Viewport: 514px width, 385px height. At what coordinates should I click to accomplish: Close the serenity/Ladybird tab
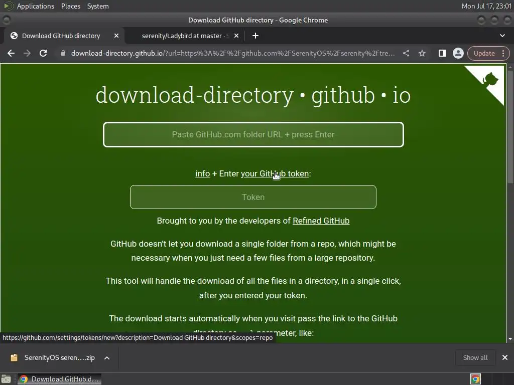pyautogui.click(x=236, y=36)
